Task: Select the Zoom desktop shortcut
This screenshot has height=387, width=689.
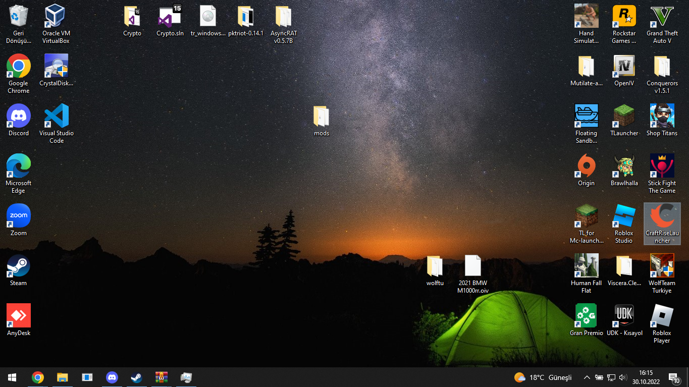Action: [19, 220]
